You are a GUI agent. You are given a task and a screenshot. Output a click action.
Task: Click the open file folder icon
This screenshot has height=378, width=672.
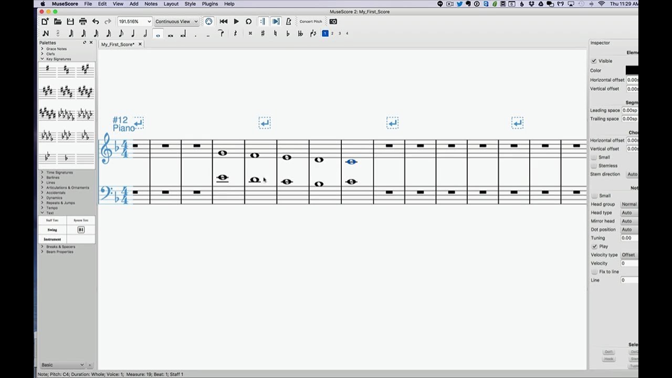click(58, 22)
